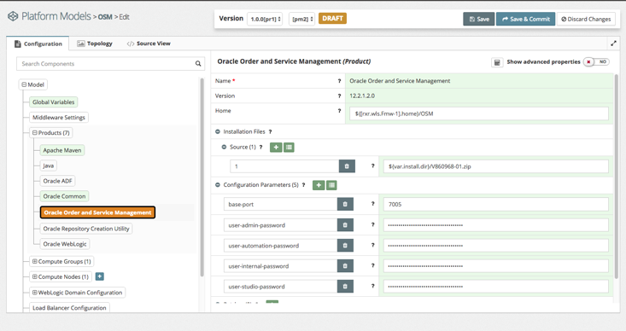Click the help icon for Home

(x=339, y=111)
